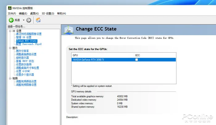The width and height of the screenshot is (216, 125).
Task: Click the green Back arrow icon
Action: [x=11, y=20]
